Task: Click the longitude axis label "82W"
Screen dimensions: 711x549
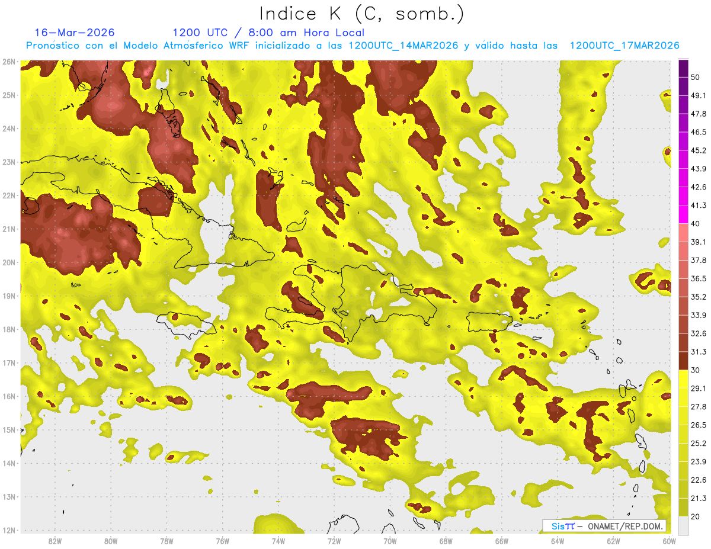Action: 55,541
